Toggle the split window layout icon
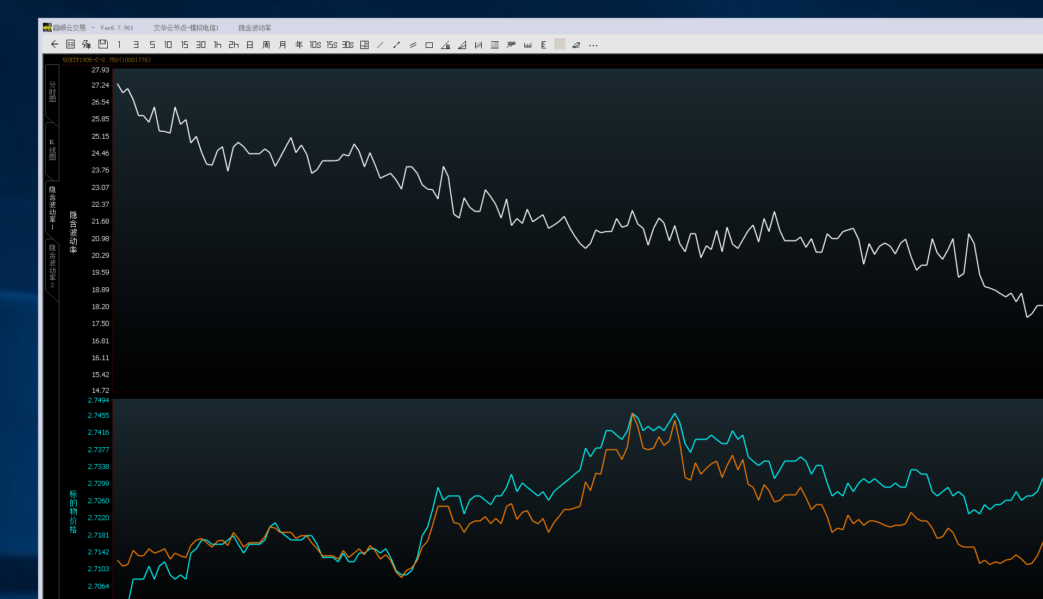Image resolution: width=1043 pixels, height=599 pixels. click(365, 45)
